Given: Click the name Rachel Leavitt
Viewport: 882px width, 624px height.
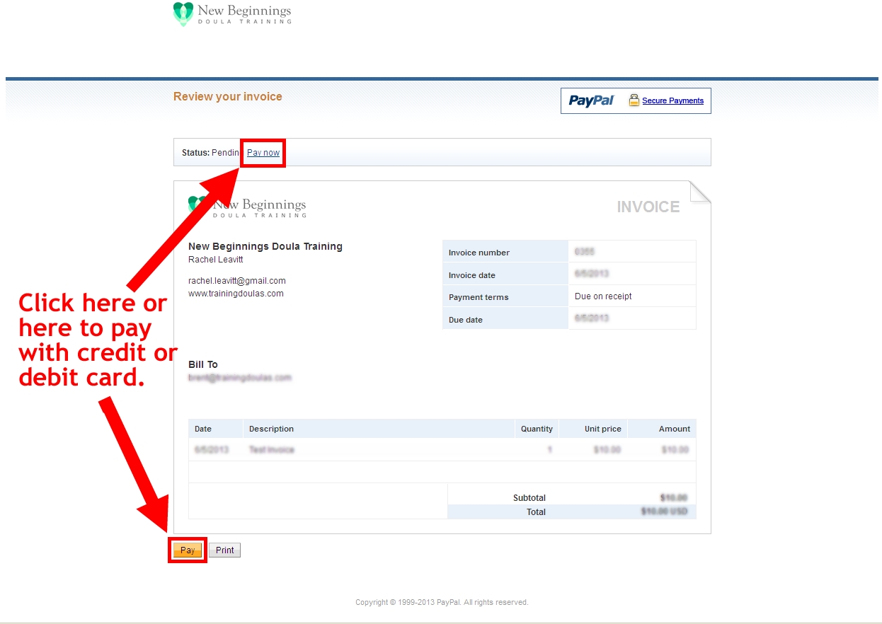Looking at the screenshot, I should (216, 260).
